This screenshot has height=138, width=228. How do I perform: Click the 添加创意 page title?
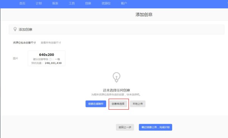tap(144, 14)
